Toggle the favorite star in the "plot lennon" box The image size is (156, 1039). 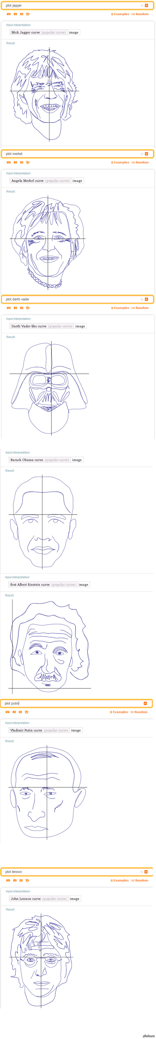point(141,872)
